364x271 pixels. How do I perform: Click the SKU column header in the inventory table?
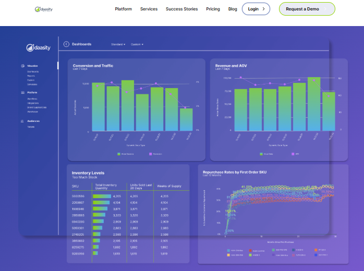tap(75, 187)
